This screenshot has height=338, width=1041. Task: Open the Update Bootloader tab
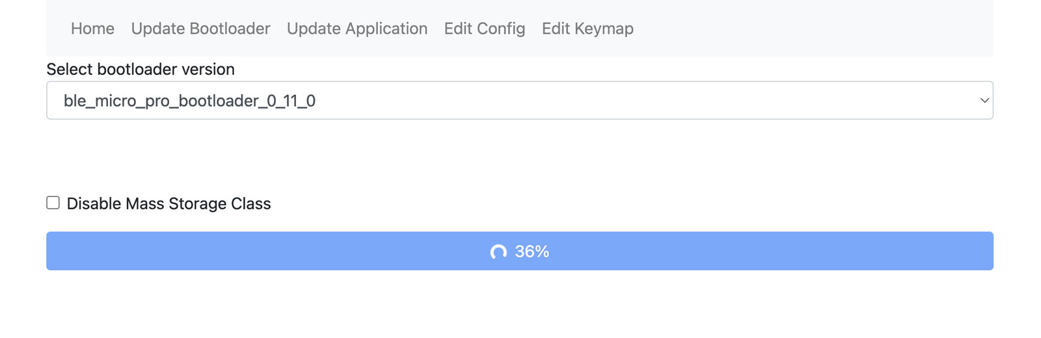pos(200,29)
